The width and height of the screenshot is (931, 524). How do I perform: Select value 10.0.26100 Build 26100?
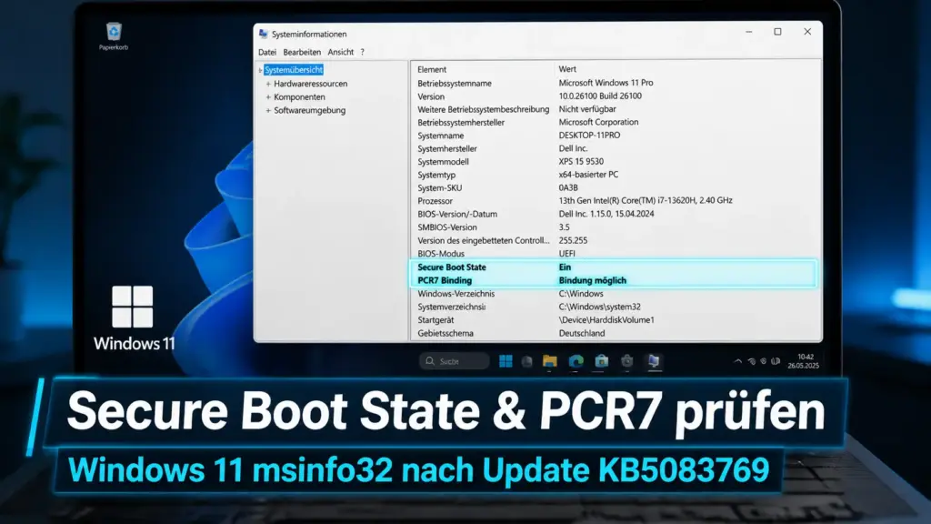pyautogui.click(x=600, y=96)
